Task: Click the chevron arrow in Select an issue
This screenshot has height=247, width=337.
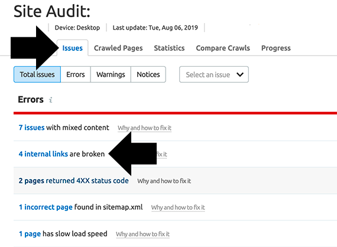Action: click(240, 74)
